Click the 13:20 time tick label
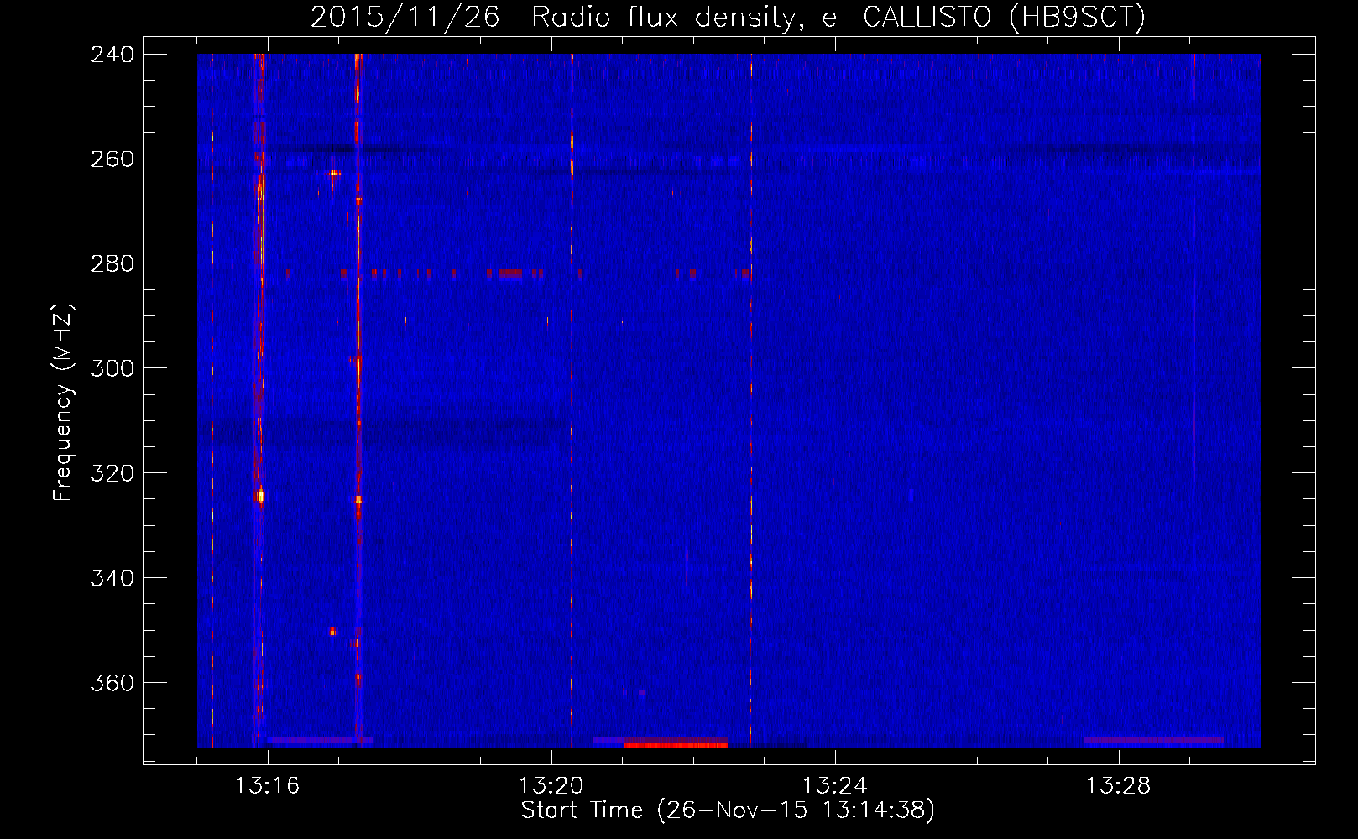Screen dimensions: 1358x839 551,786
